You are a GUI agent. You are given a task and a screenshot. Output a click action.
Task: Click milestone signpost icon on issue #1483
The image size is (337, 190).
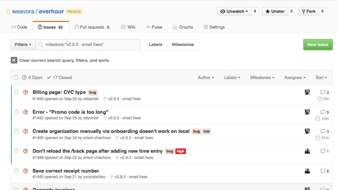pos(112,177)
